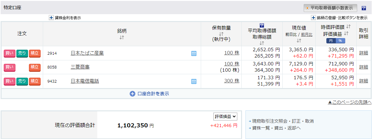Sort by 保有数量 using the arrows icon
This screenshot has width=372, height=139.
point(221,34)
